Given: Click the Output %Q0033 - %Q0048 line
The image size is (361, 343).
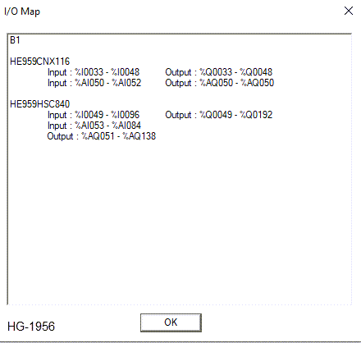Looking at the screenshot, I should tap(219, 72).
